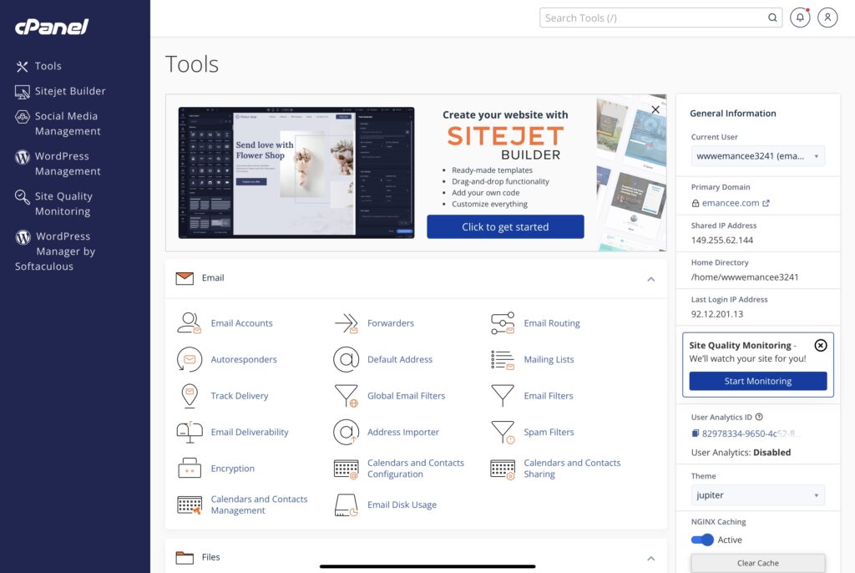The width and height of the screenshot is (855, 573).
Task: Open the Global Email Filters link
Action: pos(407,396)
